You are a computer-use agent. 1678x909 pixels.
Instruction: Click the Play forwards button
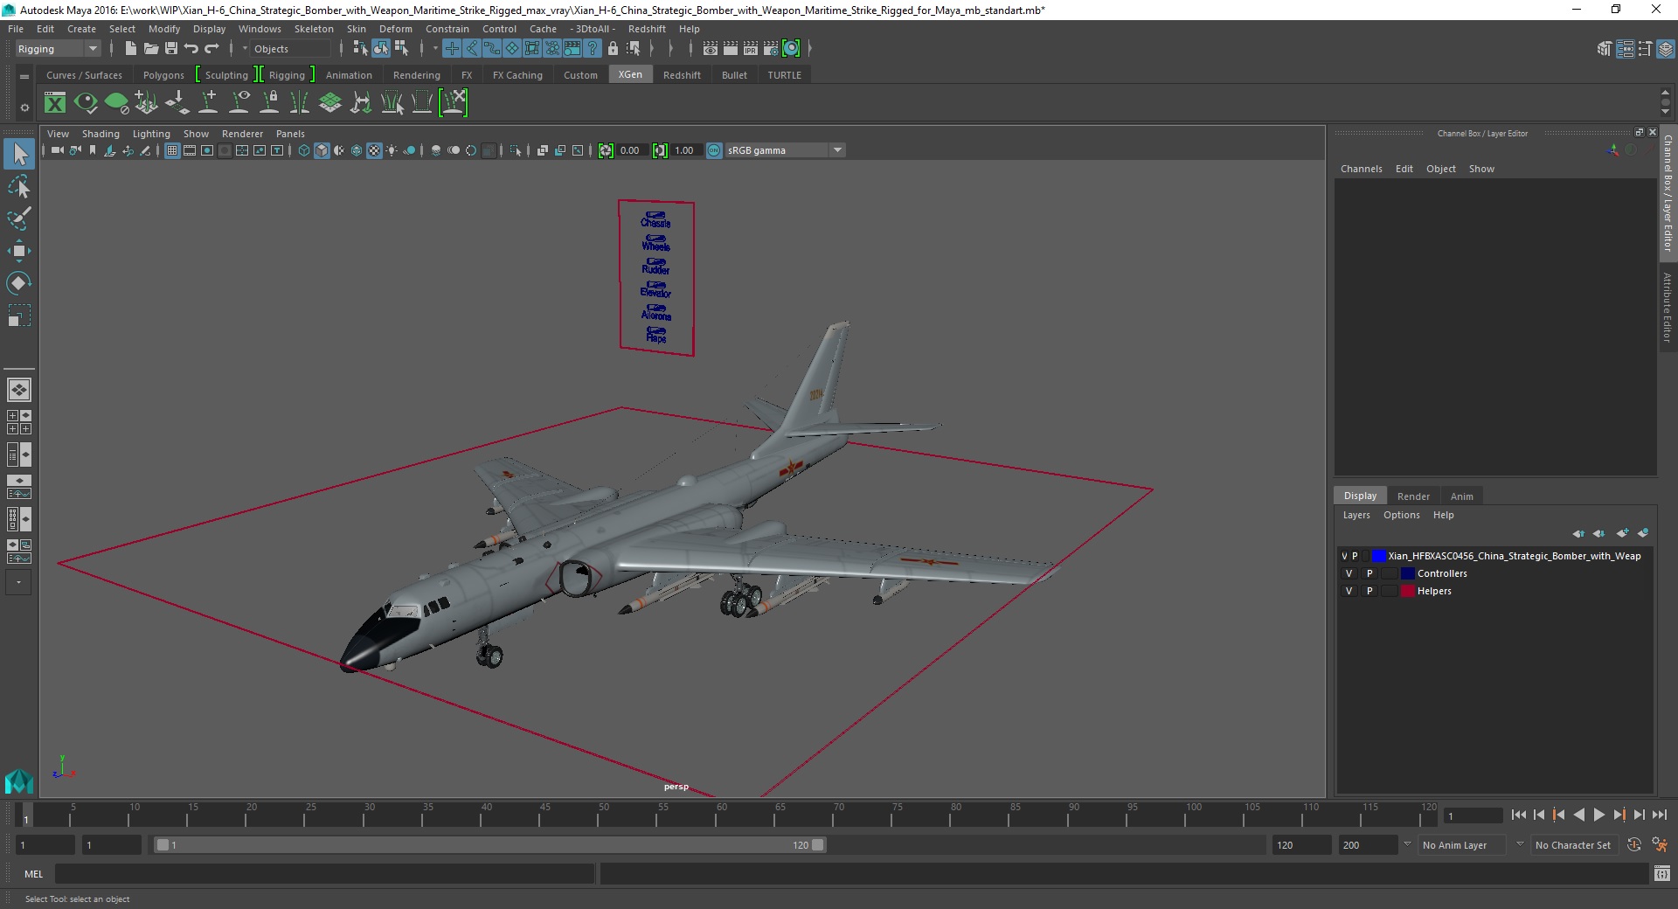pos(1598,815)
